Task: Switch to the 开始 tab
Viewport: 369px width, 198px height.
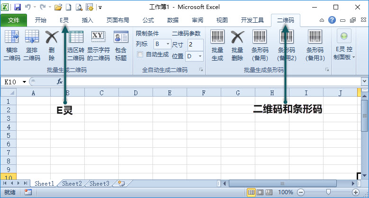Action: (40, 20)
